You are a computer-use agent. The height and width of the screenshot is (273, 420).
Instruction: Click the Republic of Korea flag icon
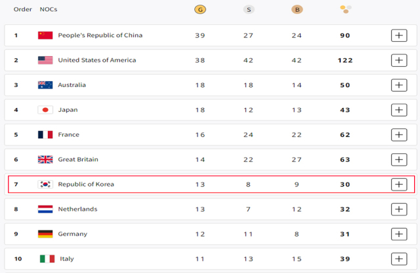click(x=45, y=185)
